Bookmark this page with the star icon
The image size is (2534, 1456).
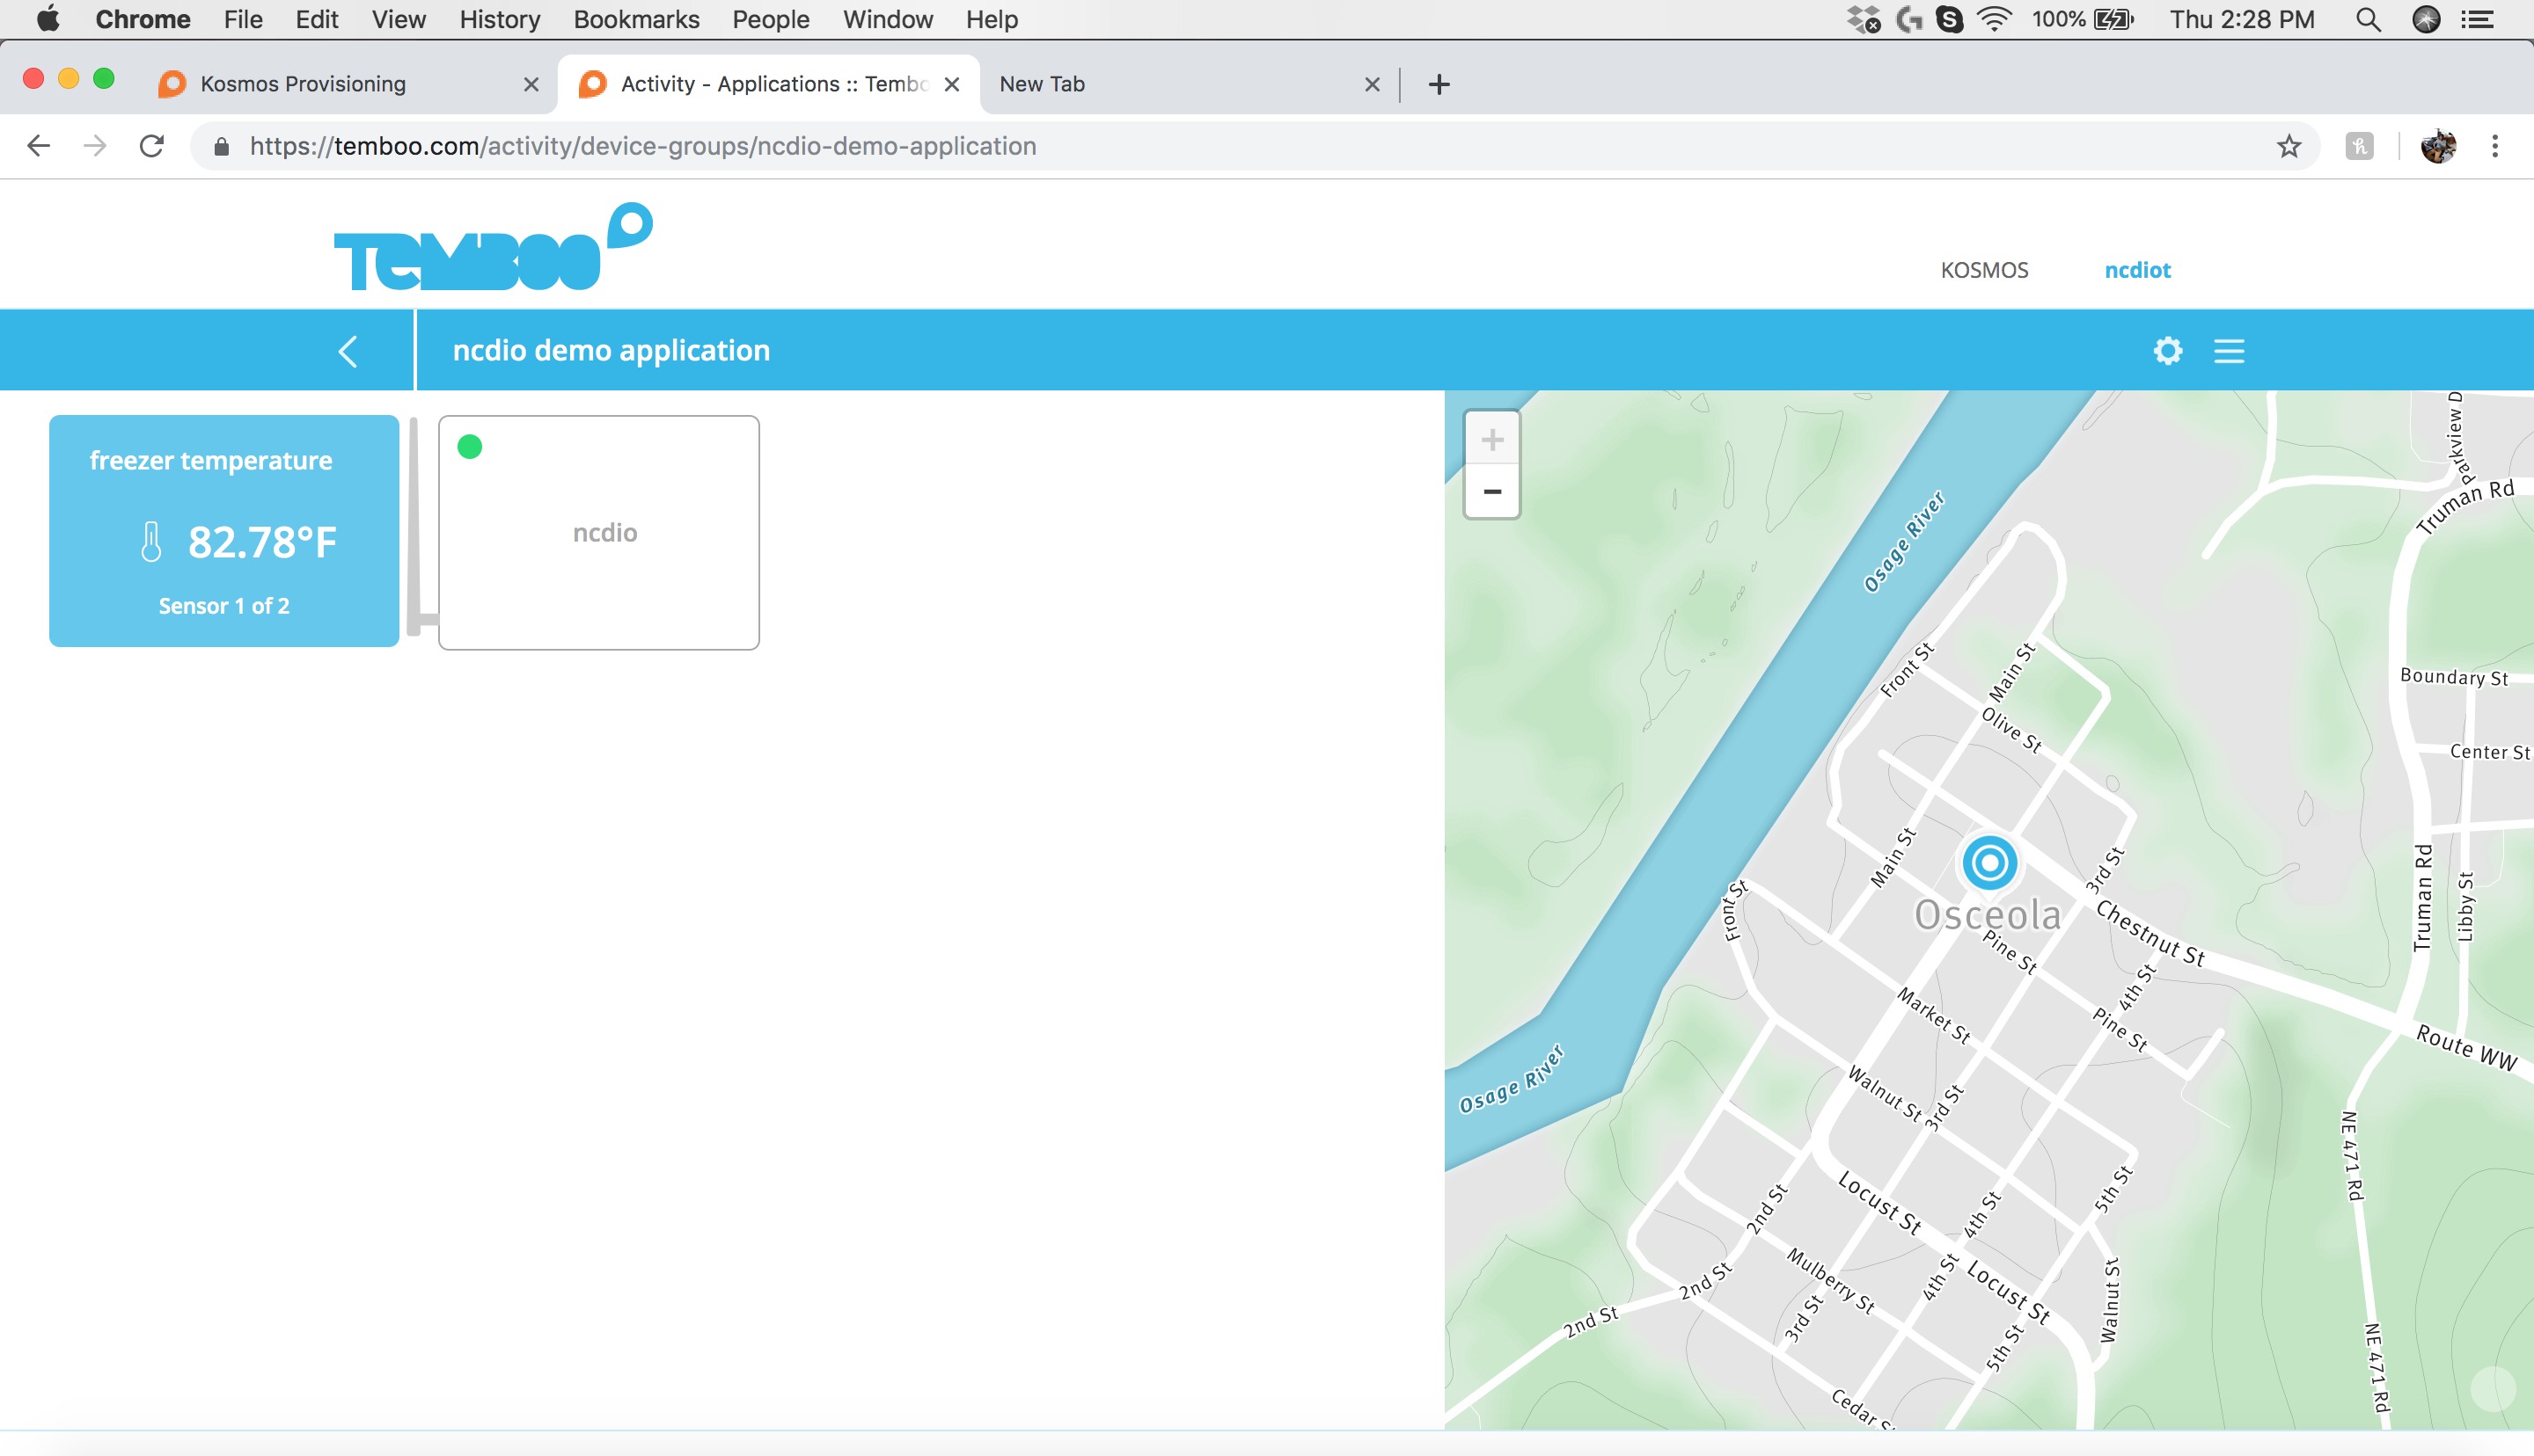[x=2289, y=147]
